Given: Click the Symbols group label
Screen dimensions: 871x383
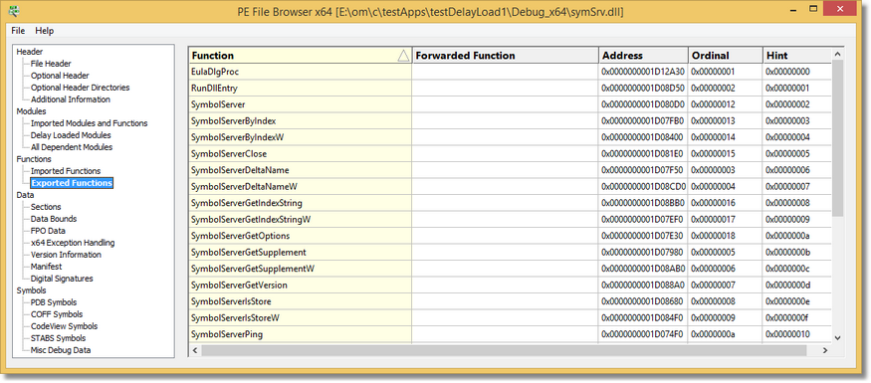Looking at the screenshot, I should tap(31, 290).
